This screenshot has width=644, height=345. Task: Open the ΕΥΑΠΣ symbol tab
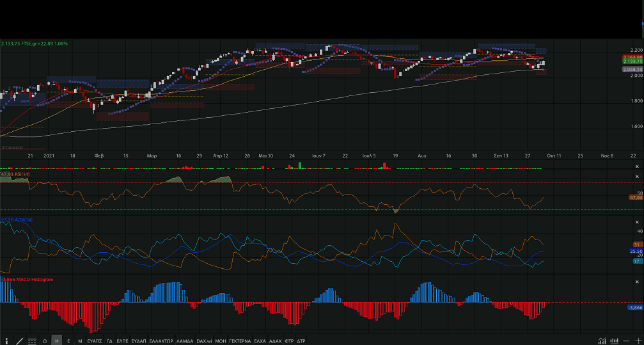[95, 341]
